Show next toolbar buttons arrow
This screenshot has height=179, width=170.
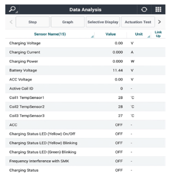[159, 22]
